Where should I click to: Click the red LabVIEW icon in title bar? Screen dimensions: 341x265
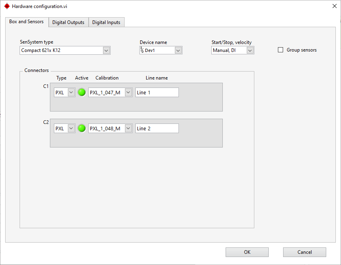pos(7,6)
